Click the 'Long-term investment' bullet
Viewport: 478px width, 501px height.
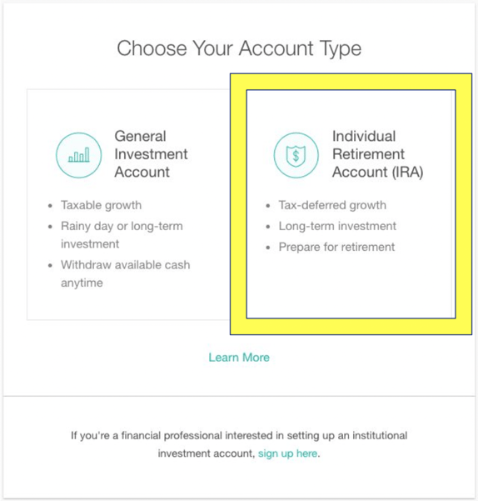point(337,226)
